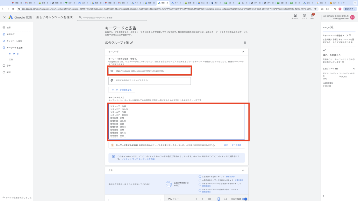358x201 pixels.
Task: Collapse the 広告 section chevron
Action: click(x=243, y=170)
